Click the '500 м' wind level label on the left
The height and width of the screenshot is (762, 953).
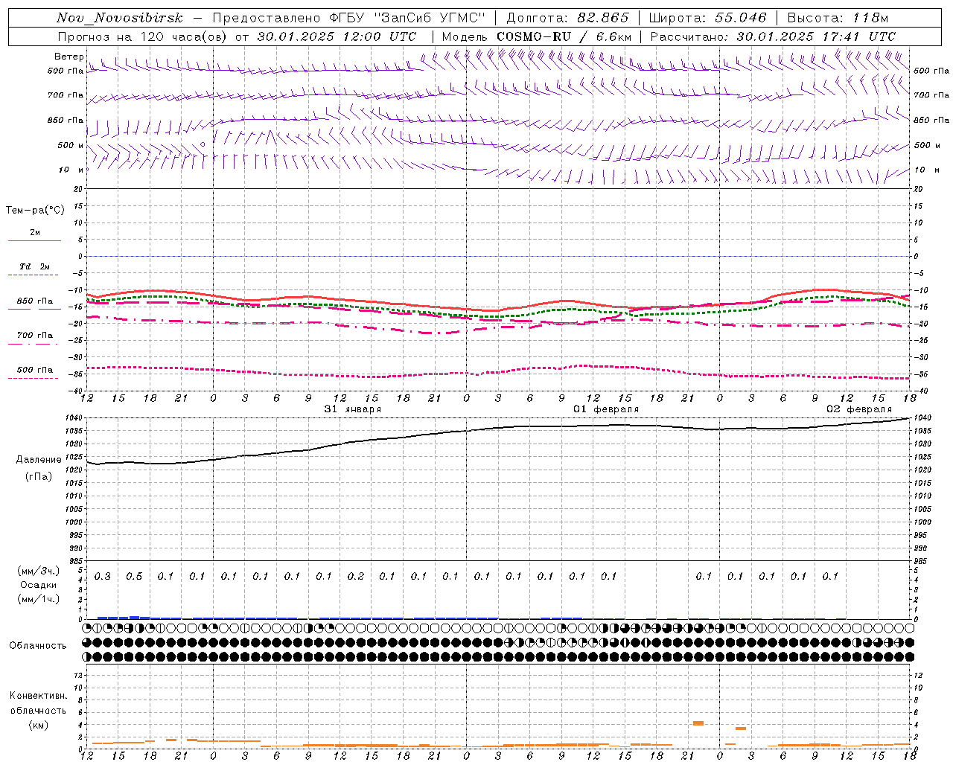coord(71,145)
